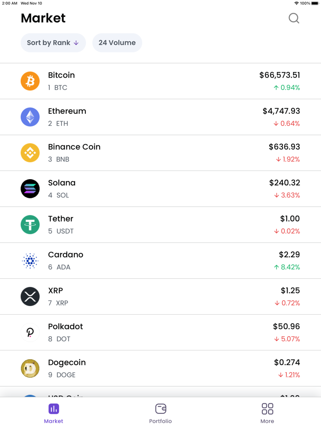Click the Bitcoin coin icon
This screenshot has height=429, width=321.
coord(30,81)
